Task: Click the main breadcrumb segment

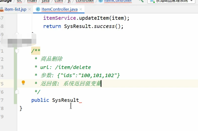Action: point(32,1)
